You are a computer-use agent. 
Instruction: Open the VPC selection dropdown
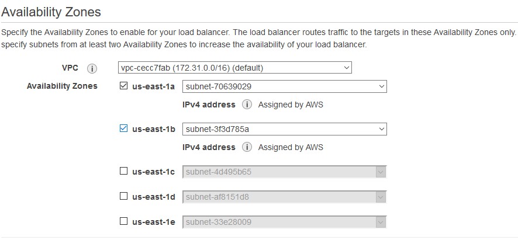pos(235,68)
